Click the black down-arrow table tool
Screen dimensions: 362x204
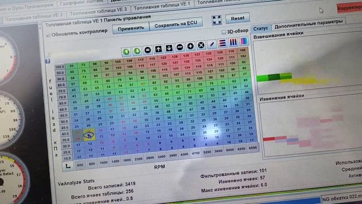pos(169,48)
